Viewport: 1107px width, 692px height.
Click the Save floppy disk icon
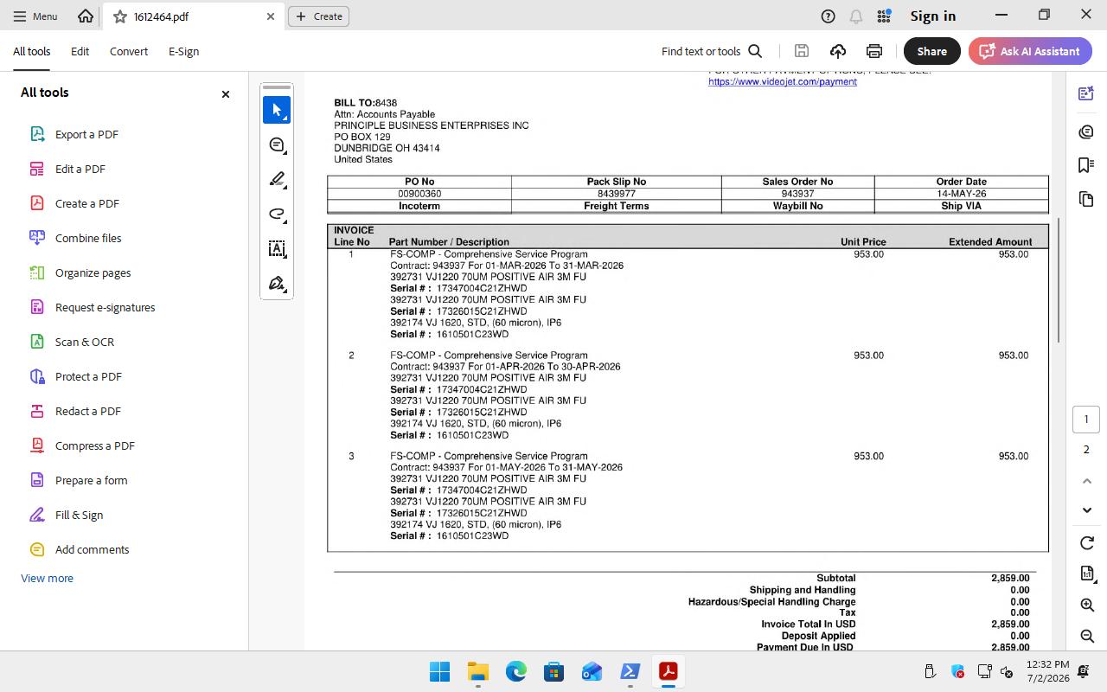tap(802, 51)
